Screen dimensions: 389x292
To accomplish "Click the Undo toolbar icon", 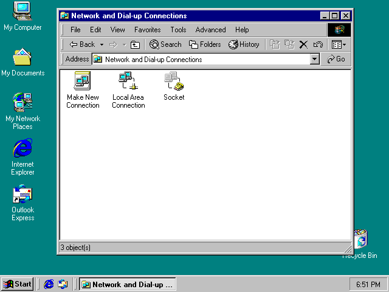I will coord(318,45).
